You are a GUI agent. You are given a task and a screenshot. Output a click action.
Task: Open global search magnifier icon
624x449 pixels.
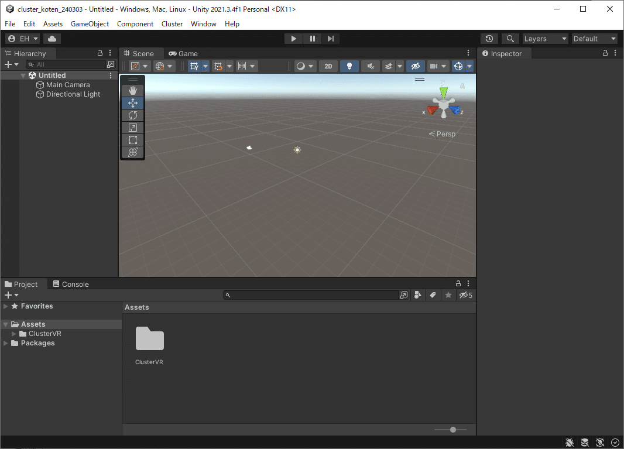click(510, 39)
